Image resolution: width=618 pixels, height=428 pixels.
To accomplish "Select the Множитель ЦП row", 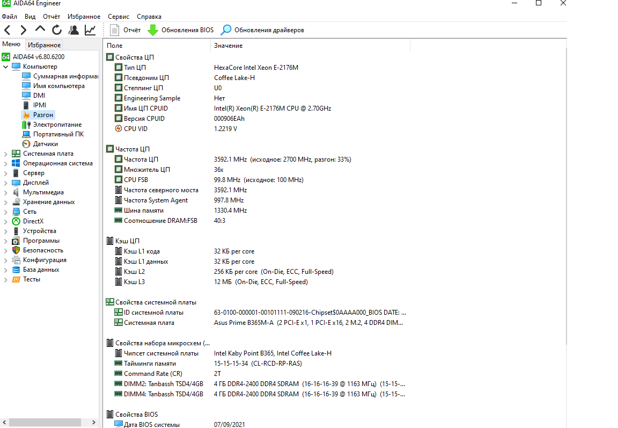I will 256,170.
